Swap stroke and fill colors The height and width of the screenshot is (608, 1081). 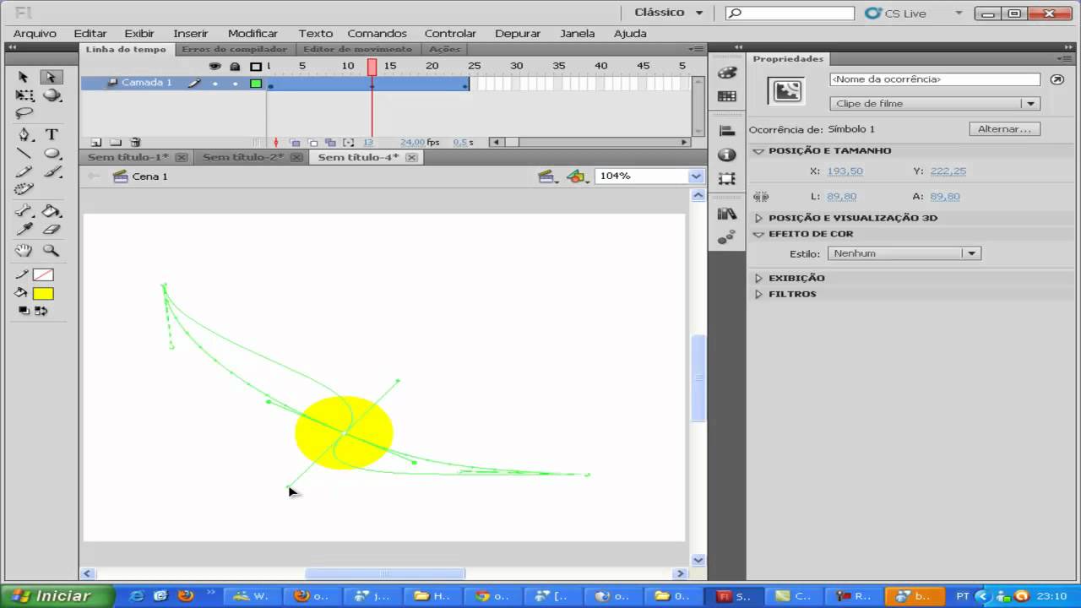click(x=41, y=311)
